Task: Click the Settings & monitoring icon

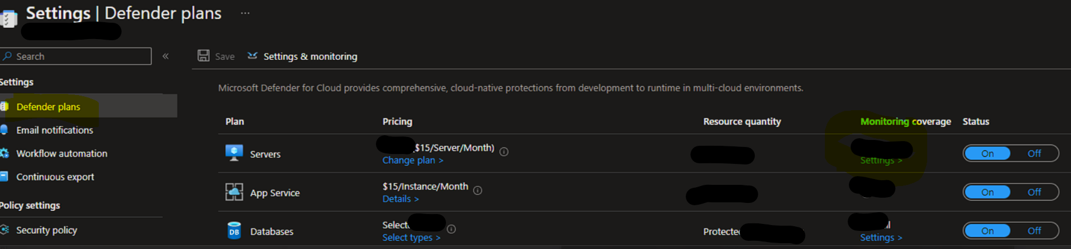Action: 253,55
